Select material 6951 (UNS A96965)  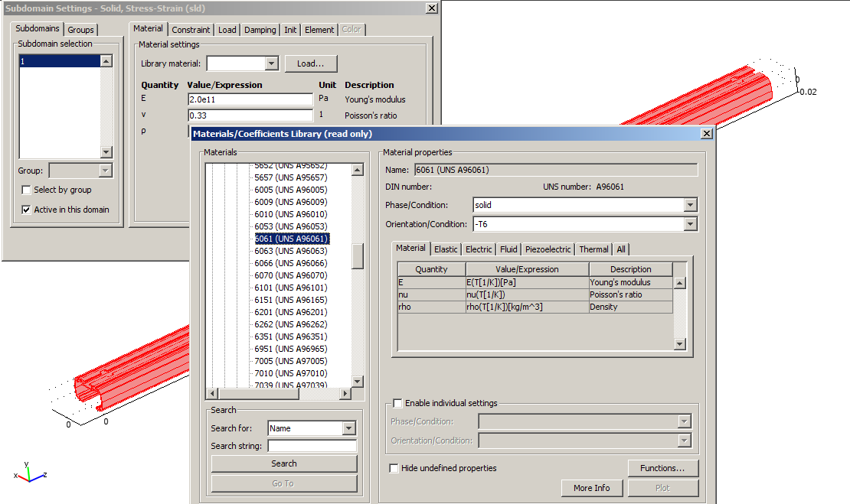click(x=290, y=349)
